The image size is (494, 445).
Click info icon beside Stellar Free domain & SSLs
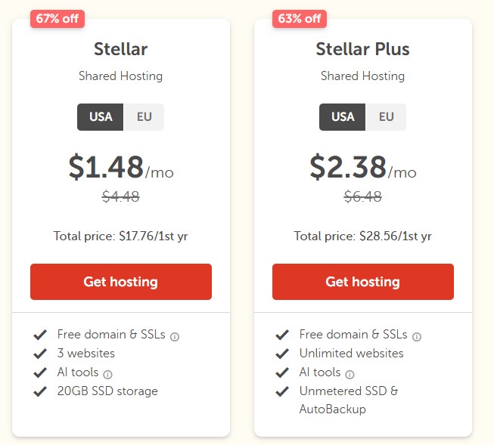[x=175, y=336]
